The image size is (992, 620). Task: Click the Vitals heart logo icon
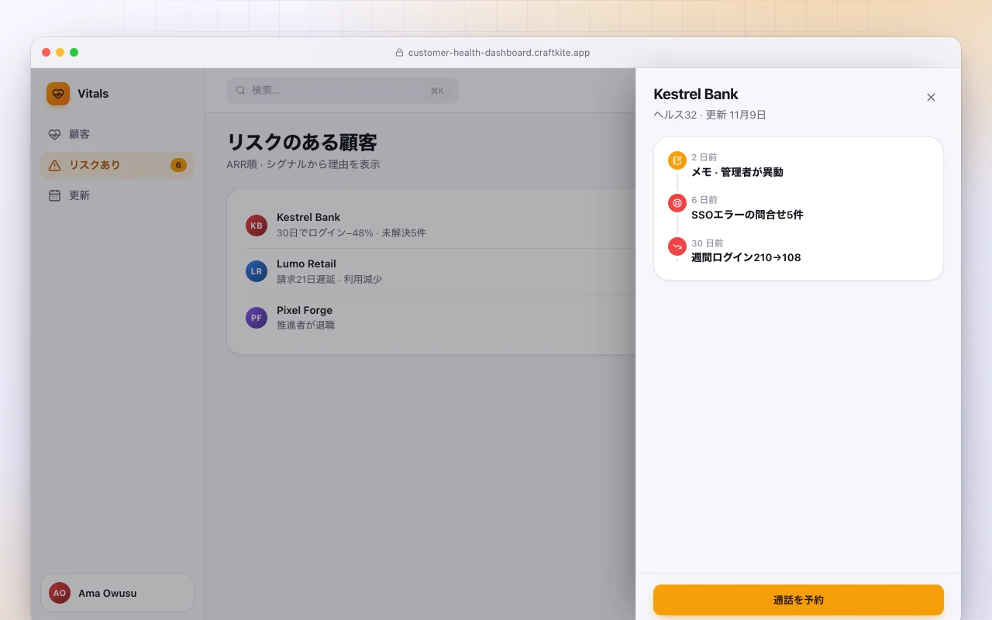point(58,94)
